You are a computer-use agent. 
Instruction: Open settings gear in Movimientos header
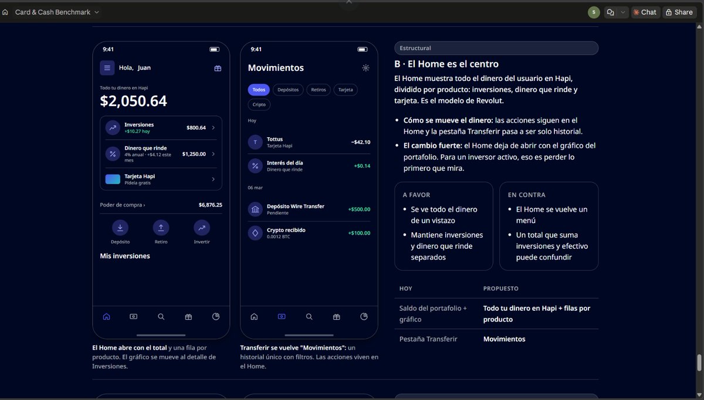[x=365, y=68]
